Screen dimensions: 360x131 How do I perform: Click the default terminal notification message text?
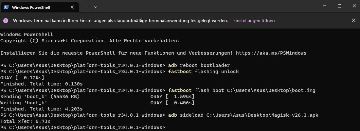pos(120,20)
